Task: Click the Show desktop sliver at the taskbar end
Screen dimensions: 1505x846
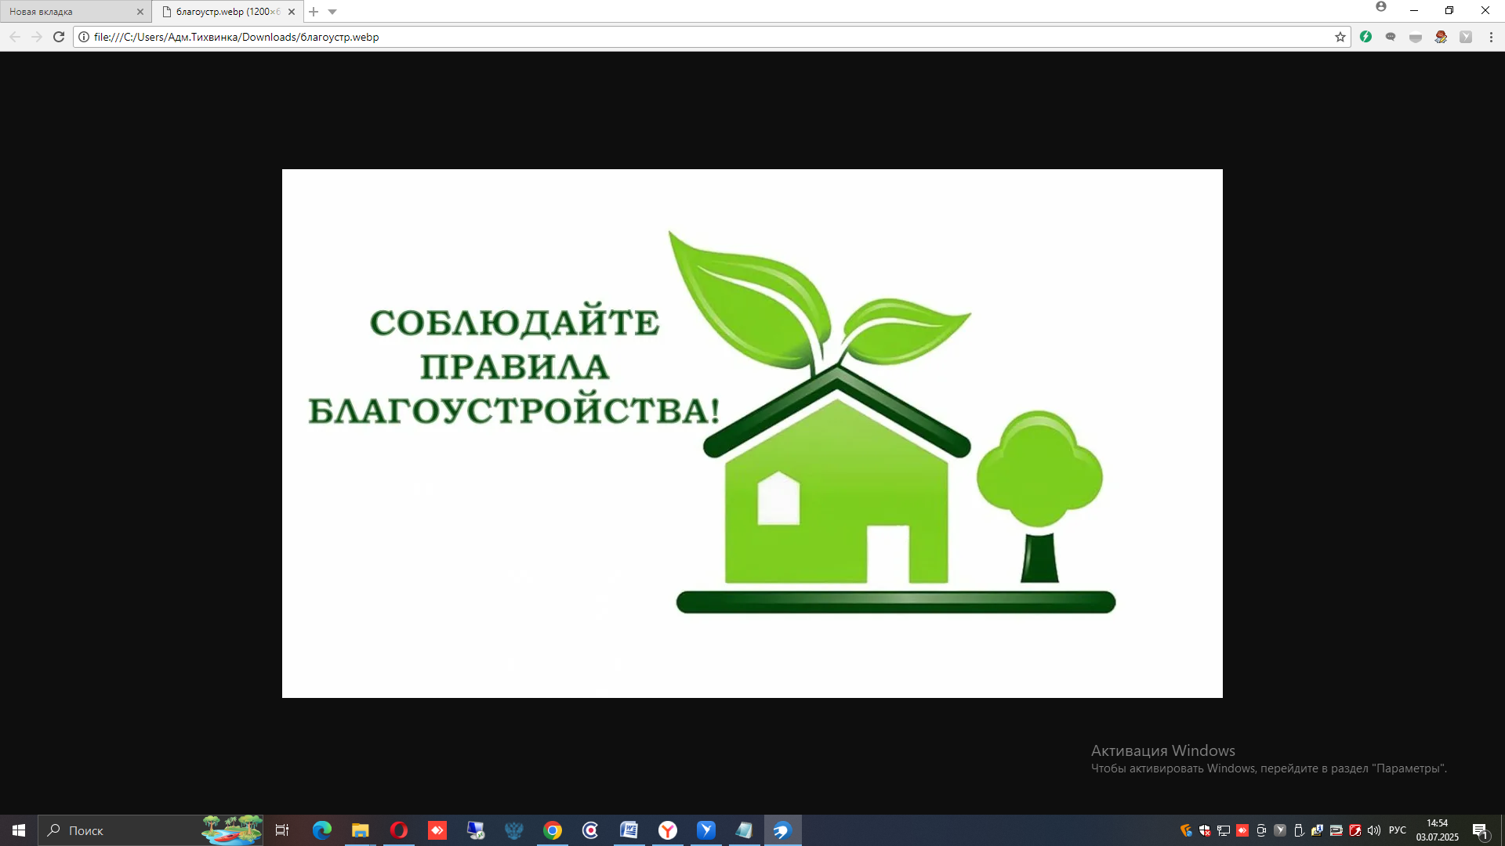Action: (1503, 830)
